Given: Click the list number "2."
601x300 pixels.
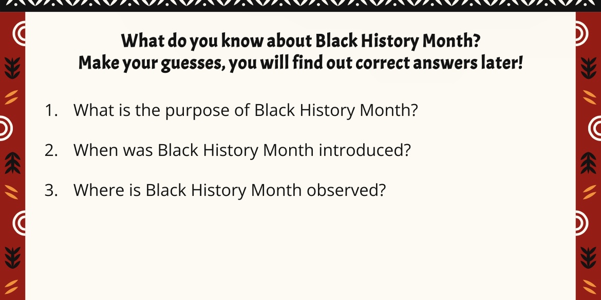Looking at the screenshot, I should [51, 150].
